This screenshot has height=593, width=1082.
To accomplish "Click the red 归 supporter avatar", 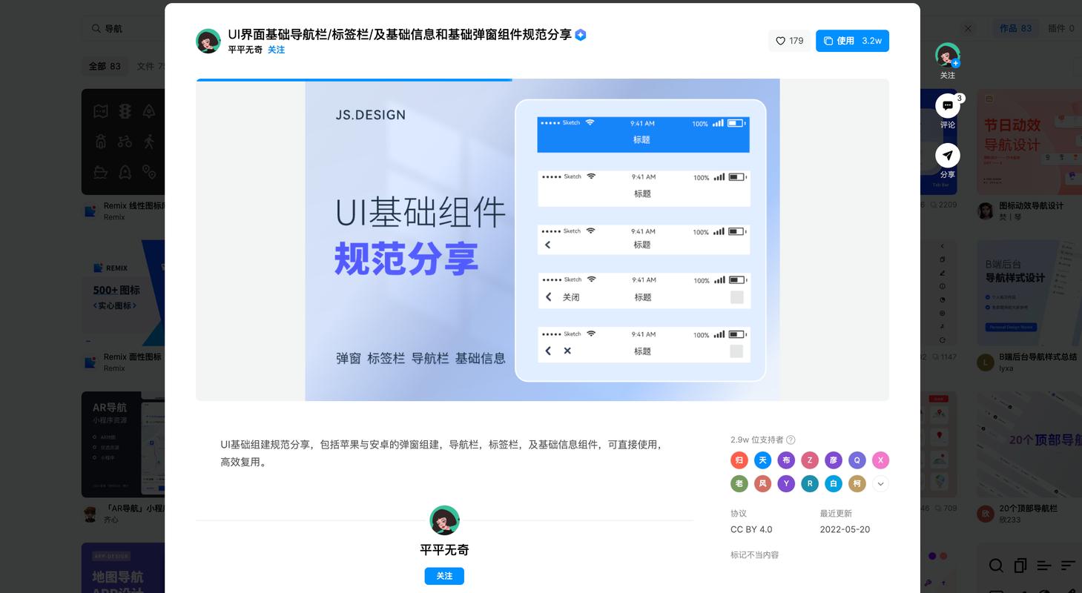I will click(x=739, y=460).
